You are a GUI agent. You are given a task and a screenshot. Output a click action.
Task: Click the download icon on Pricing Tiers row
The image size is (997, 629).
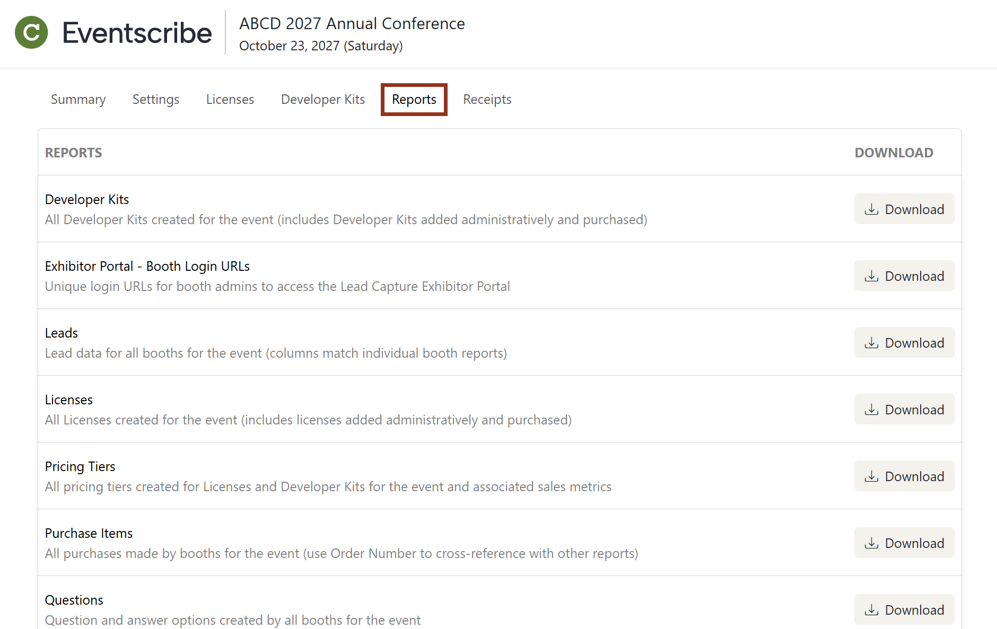pyautogui.click(x=871, y=476)
